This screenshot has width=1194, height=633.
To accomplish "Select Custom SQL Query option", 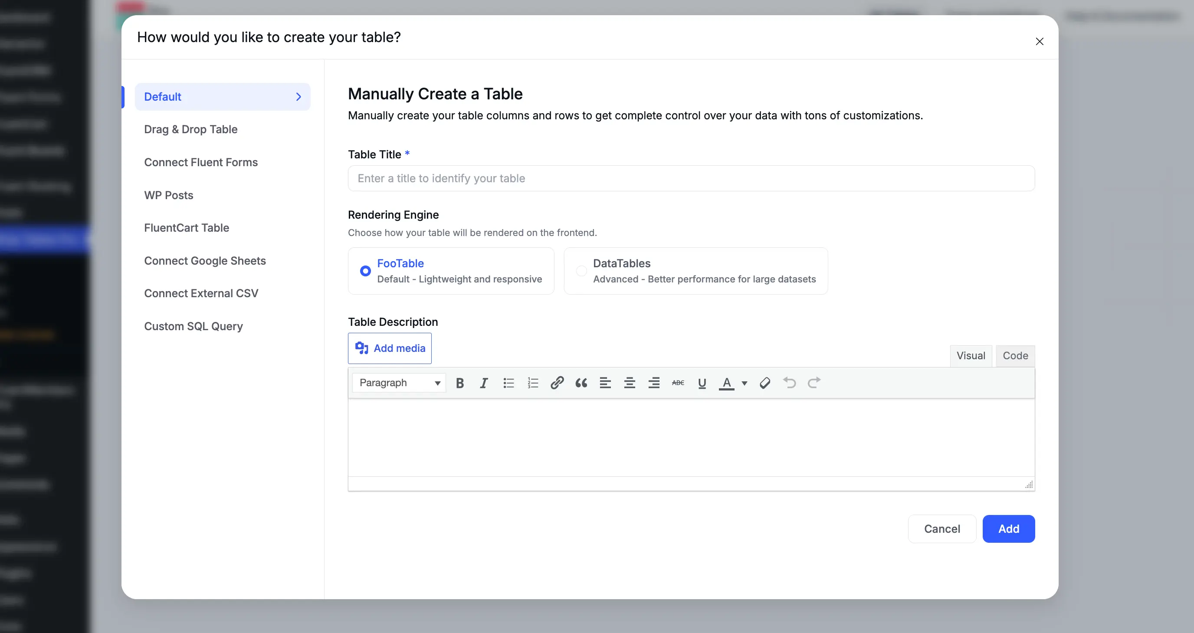I will (193, 326).
